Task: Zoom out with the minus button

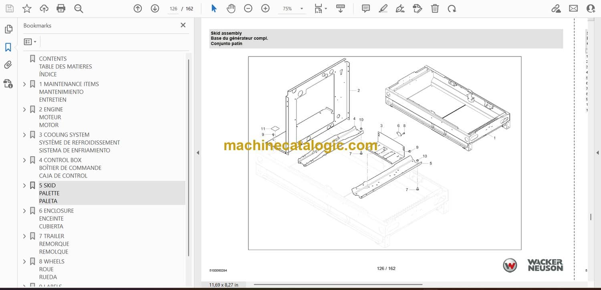Action: tap(248, 8)
